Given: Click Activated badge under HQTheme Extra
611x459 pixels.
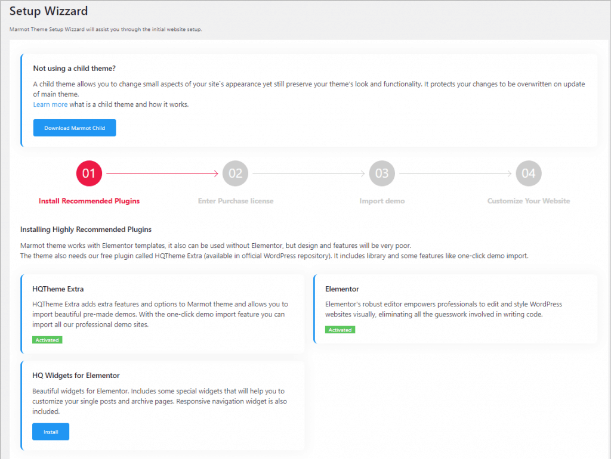Looking at the screenshot, I should (47, 340).
